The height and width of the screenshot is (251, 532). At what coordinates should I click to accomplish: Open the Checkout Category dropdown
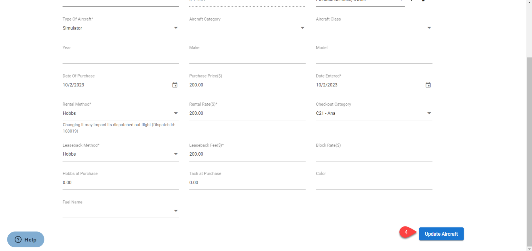tap(429, 113)
